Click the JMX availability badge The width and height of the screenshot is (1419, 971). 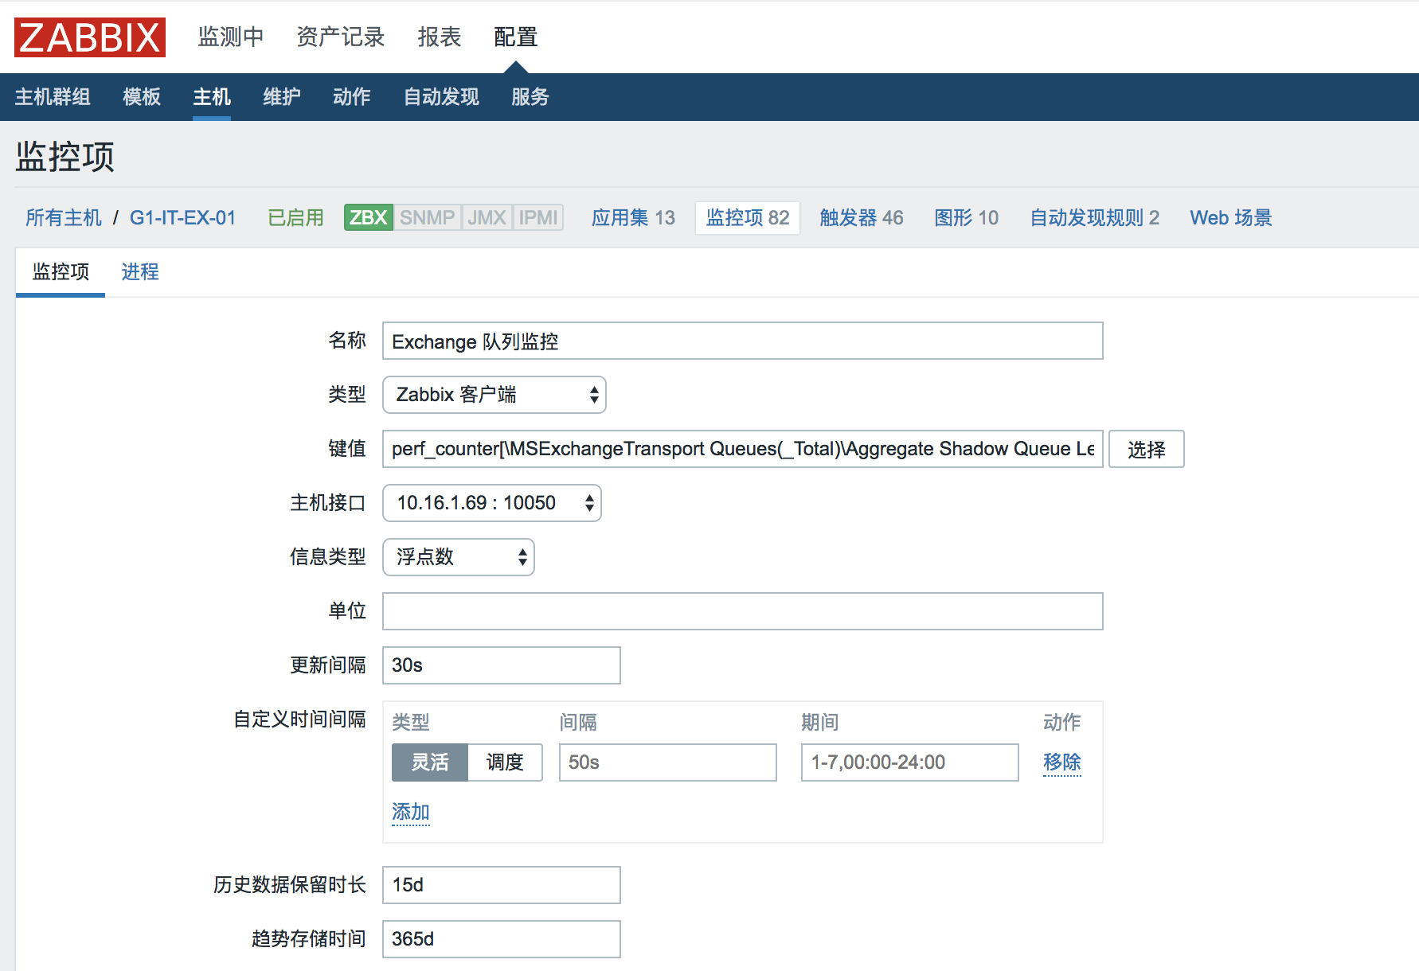(487, 217)
